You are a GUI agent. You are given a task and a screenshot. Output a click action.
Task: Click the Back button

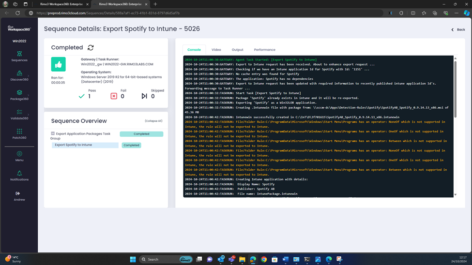458,29
